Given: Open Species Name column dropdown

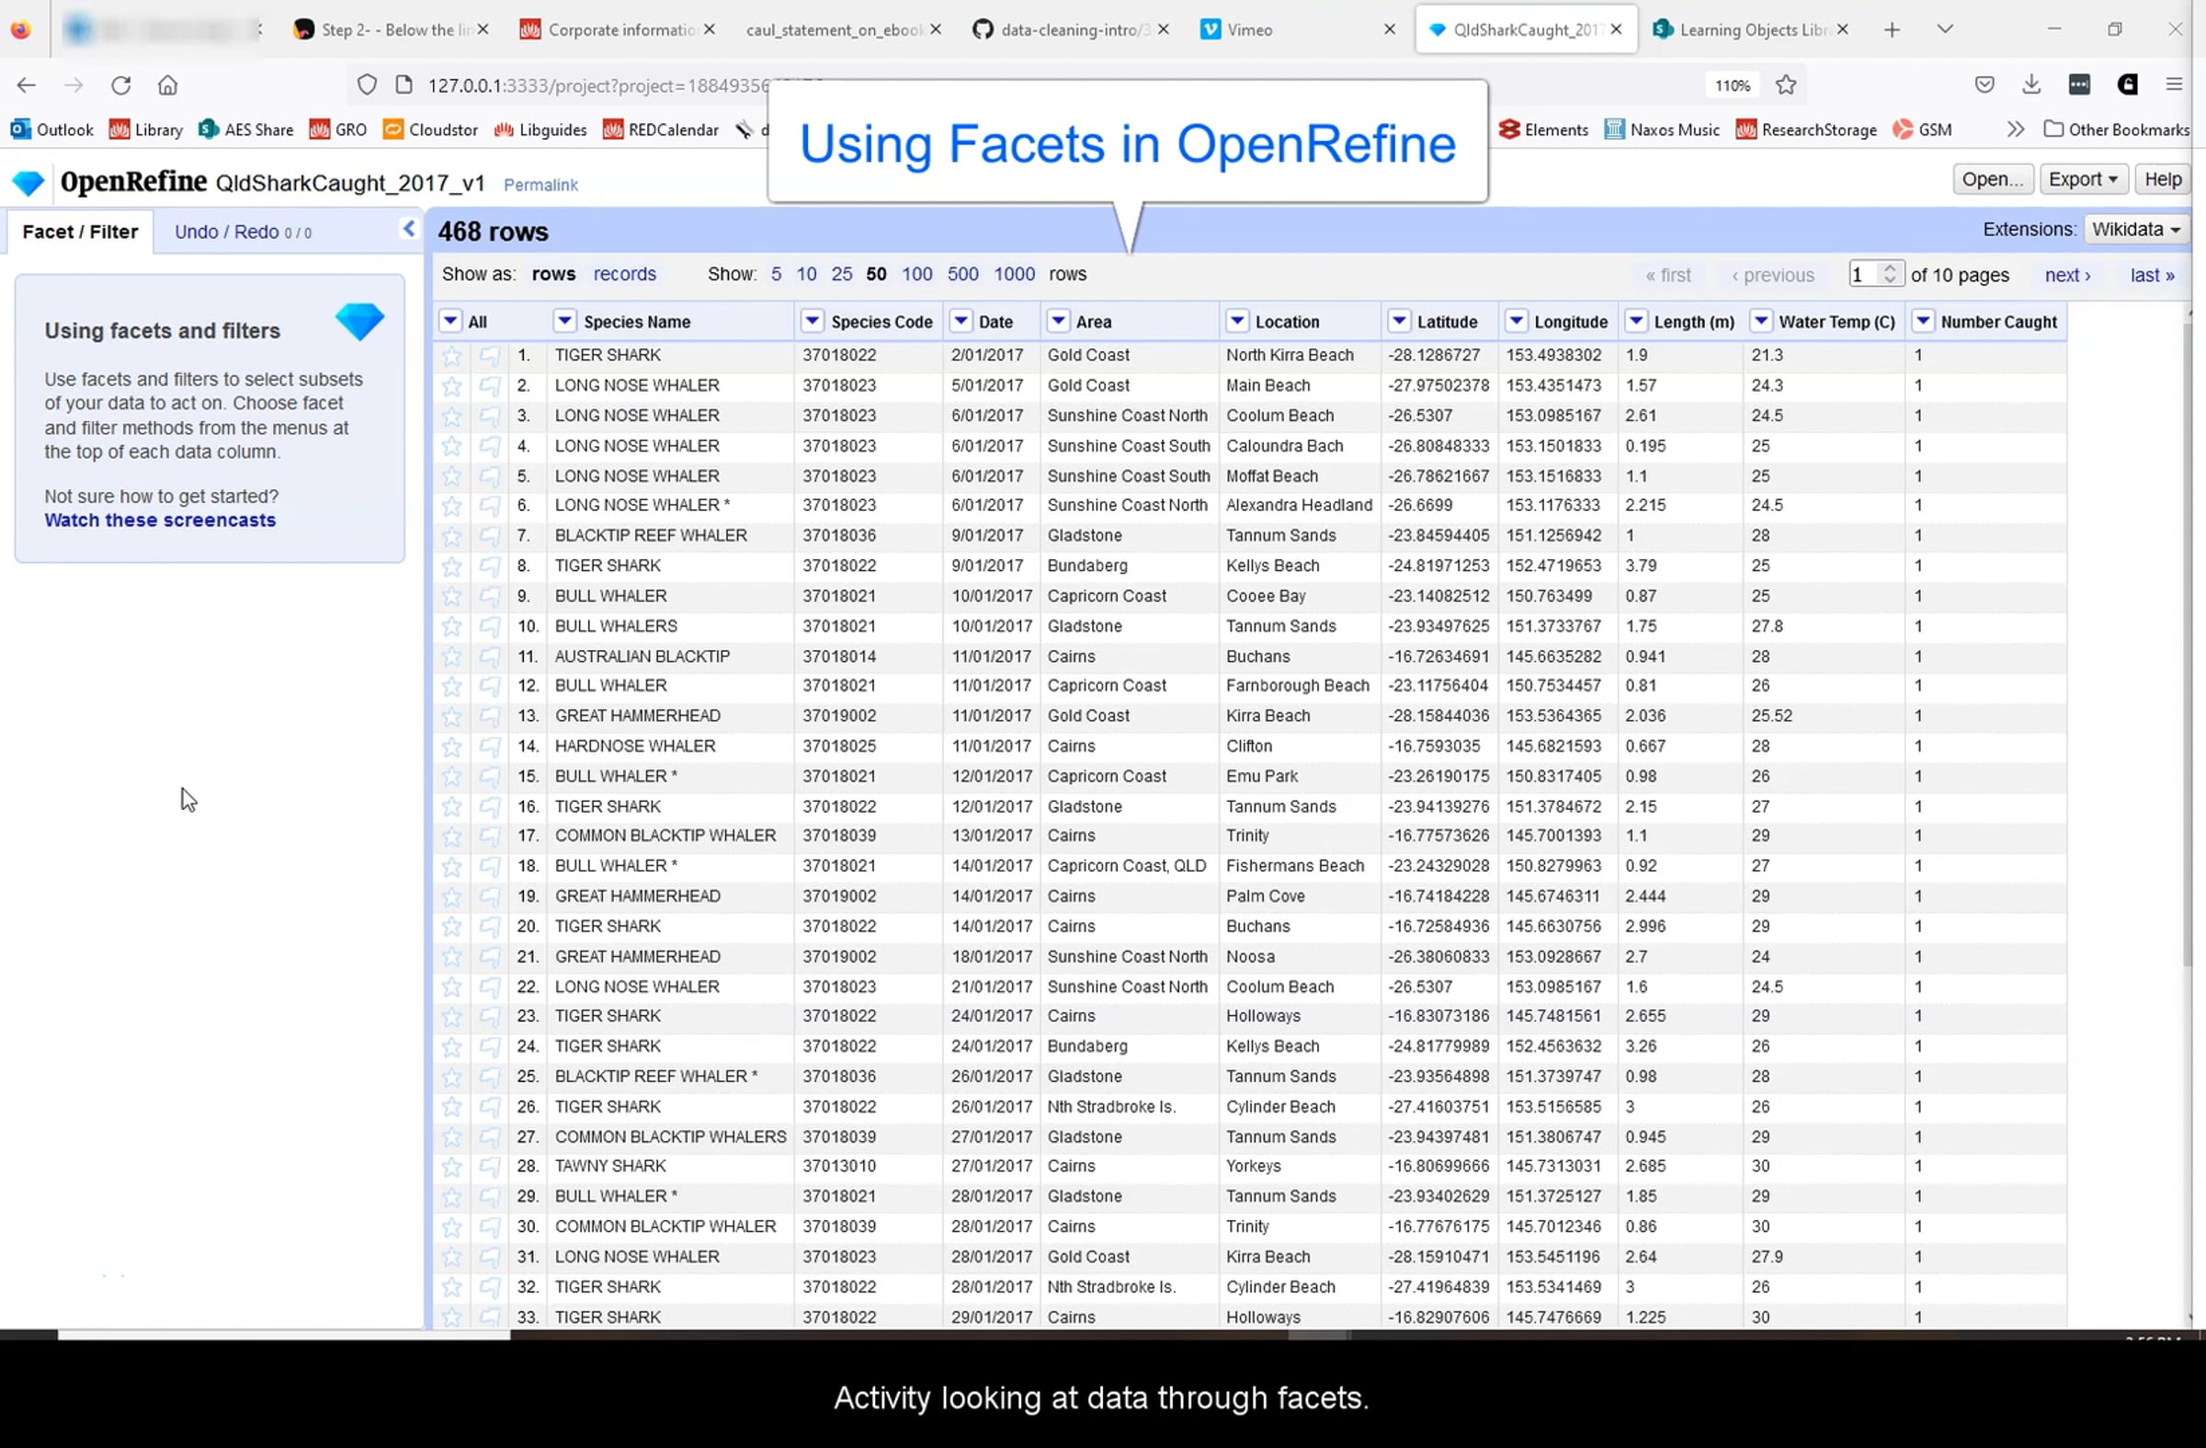Looking at the screenshot, I should (564, 322).
